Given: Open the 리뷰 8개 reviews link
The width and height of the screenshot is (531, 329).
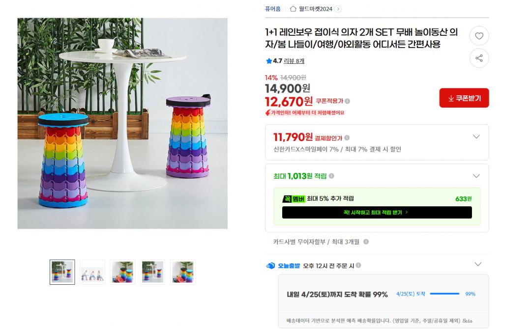Looking at the screenshot, I should pyautogui.click(x=294, y=61).
